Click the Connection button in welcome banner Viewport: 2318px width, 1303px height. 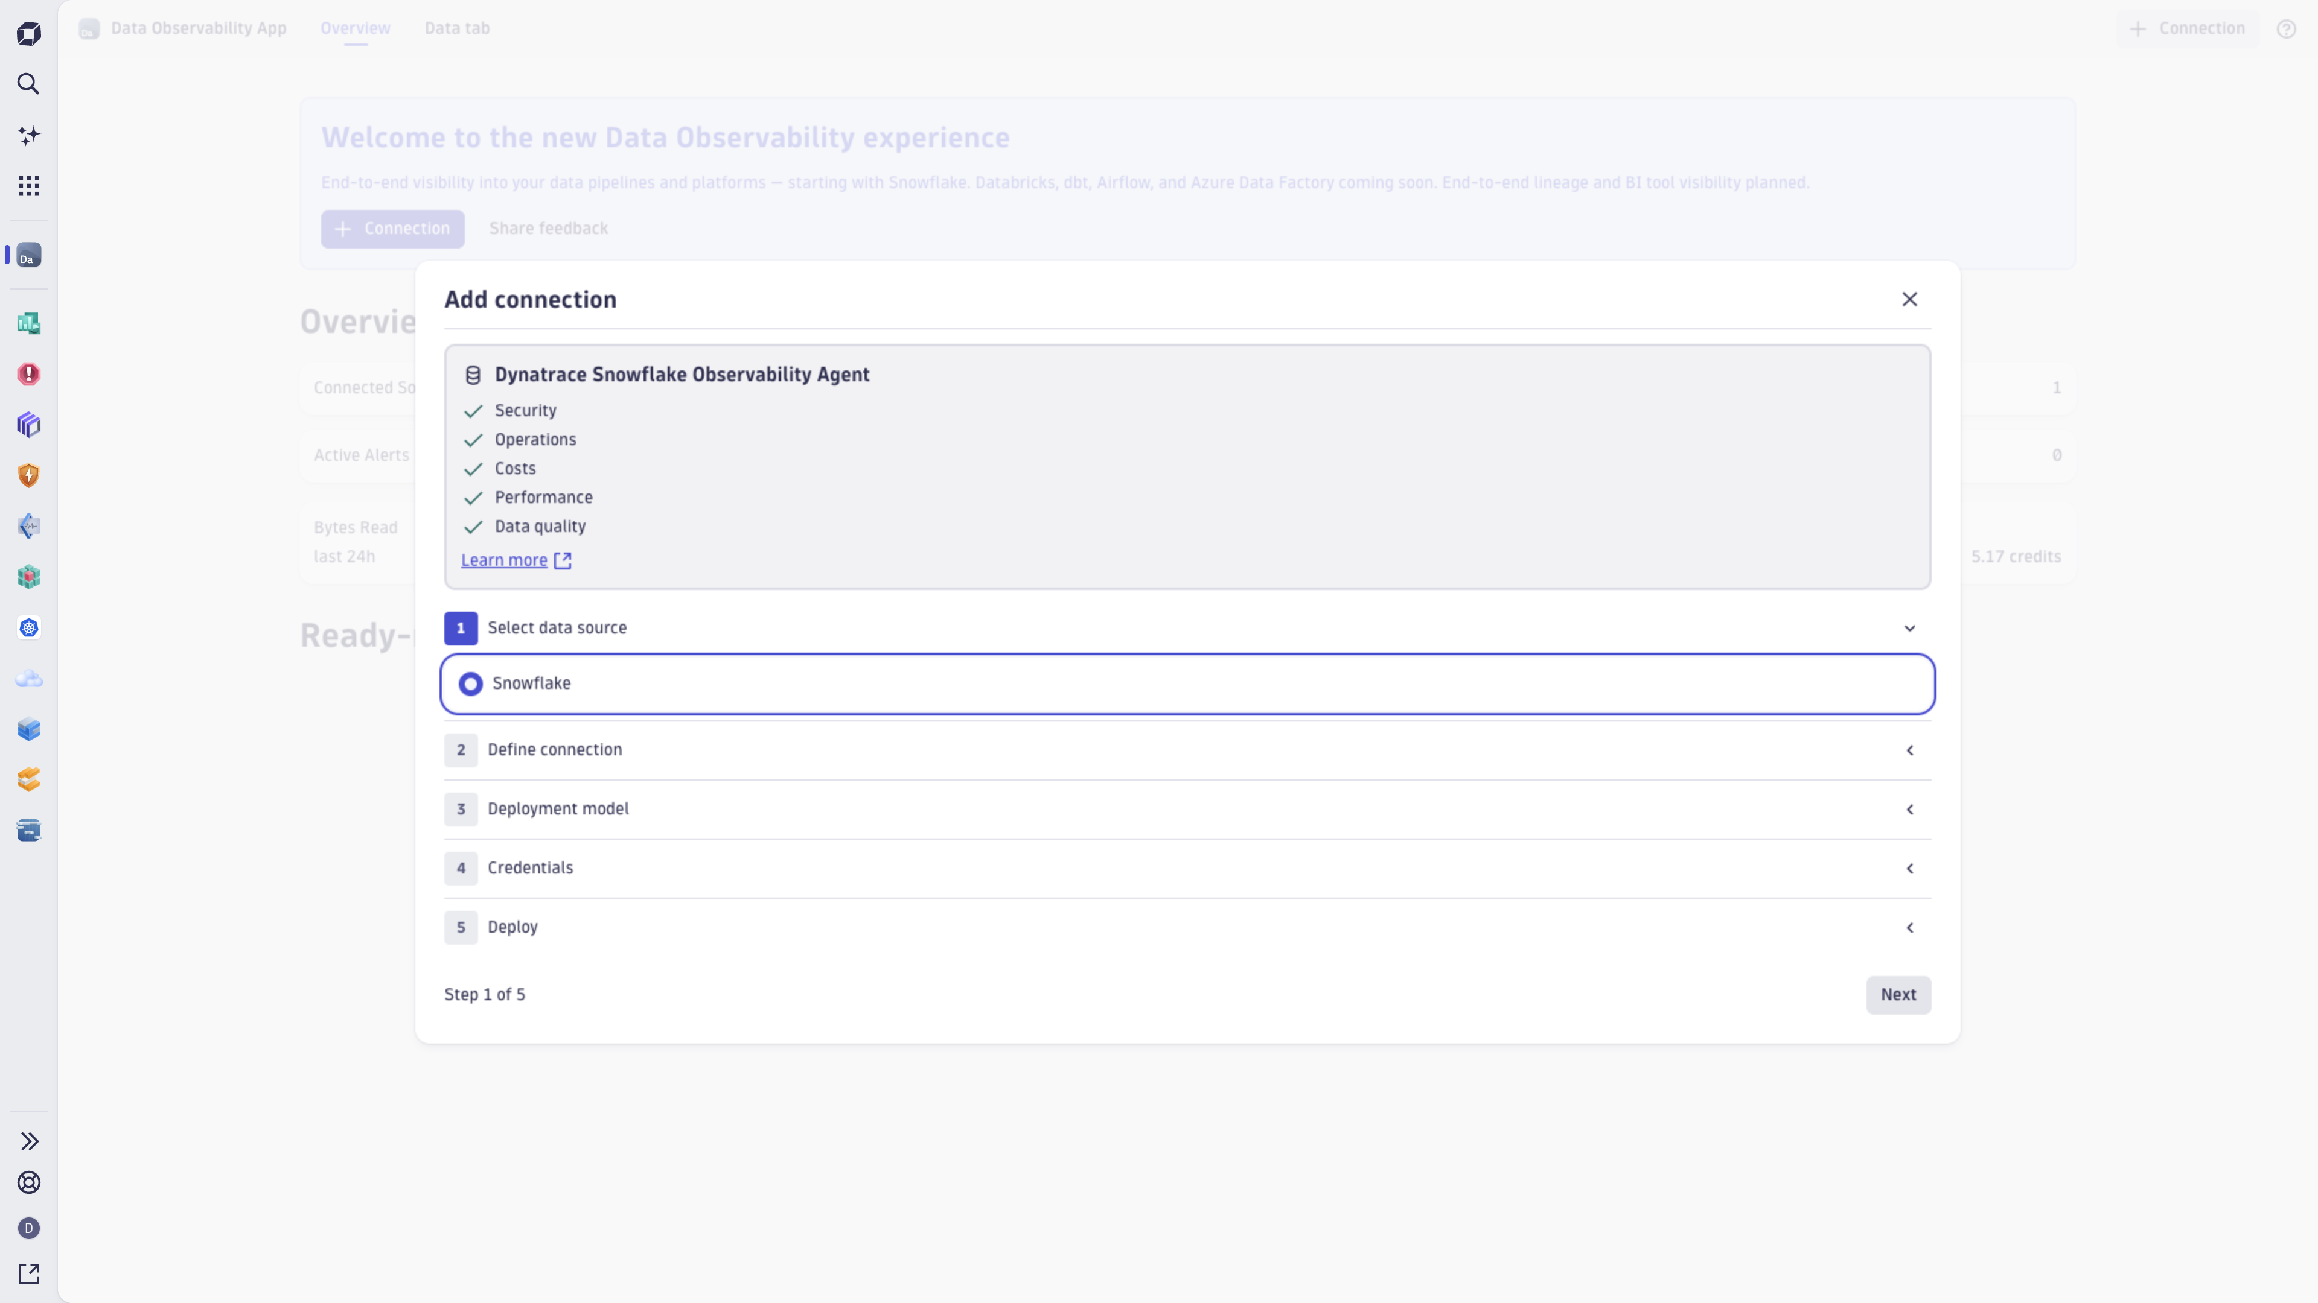pos(392,229)
